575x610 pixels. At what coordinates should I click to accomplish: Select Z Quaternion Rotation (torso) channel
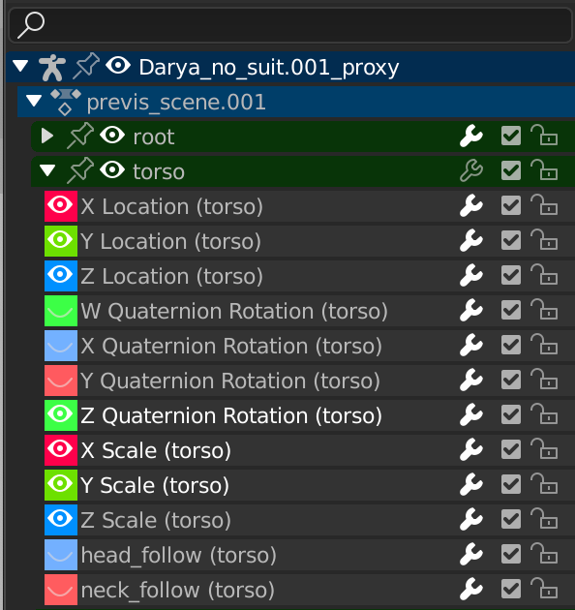231,416
